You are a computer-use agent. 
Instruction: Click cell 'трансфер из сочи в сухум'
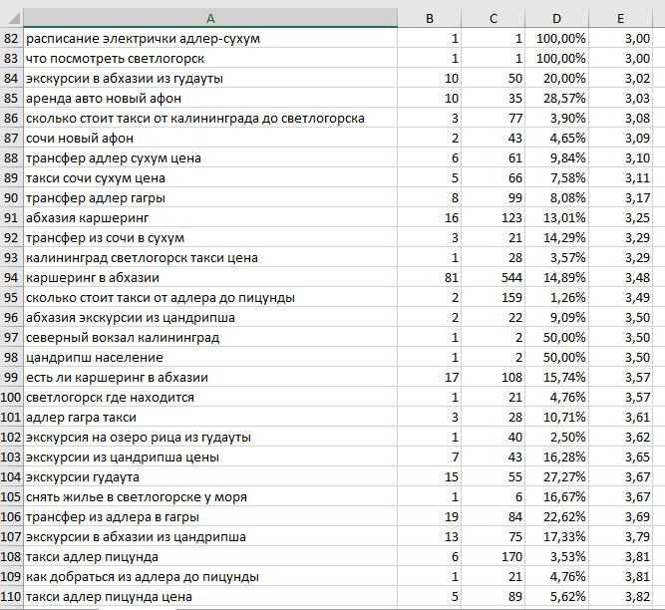210,237
